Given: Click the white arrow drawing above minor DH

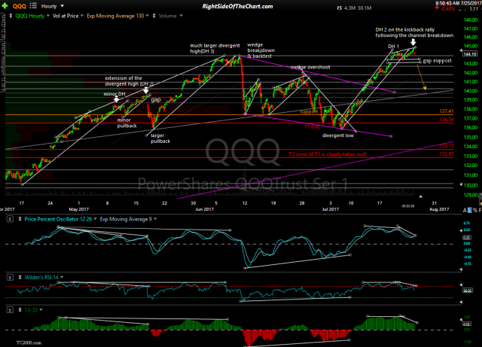Looking at the screenshot, I should [x=116, y=99].
